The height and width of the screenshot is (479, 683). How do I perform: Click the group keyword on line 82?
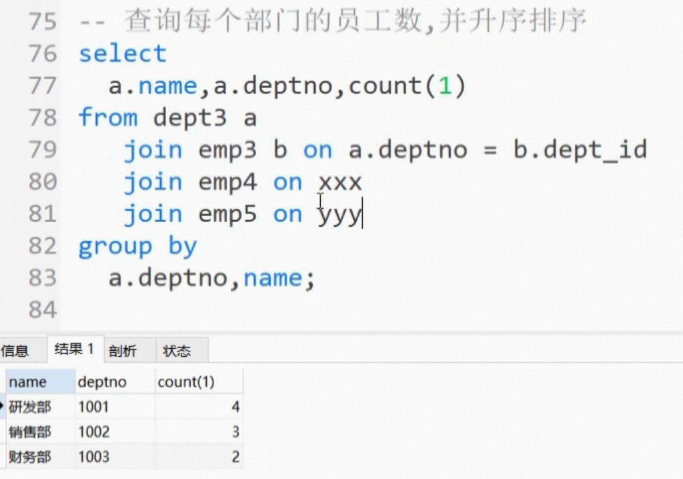click(x=115, y=247)
